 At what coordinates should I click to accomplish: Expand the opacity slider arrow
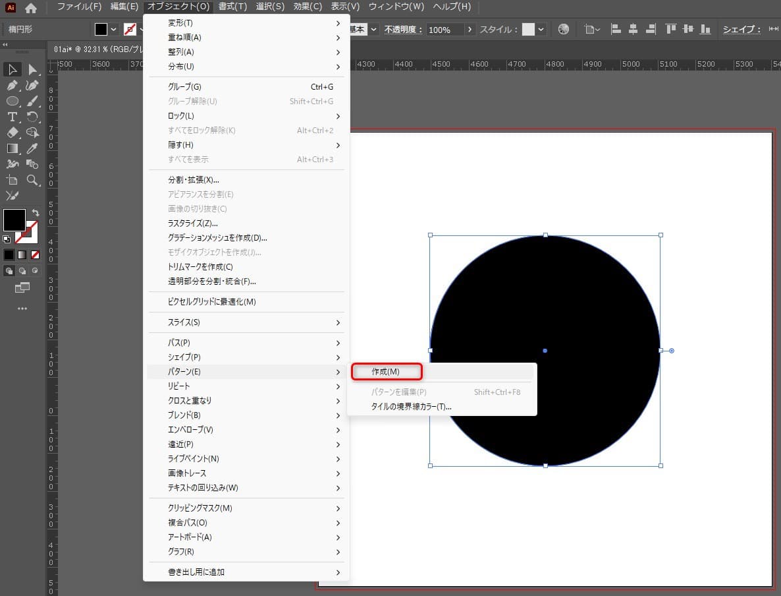tap(469, 30)
